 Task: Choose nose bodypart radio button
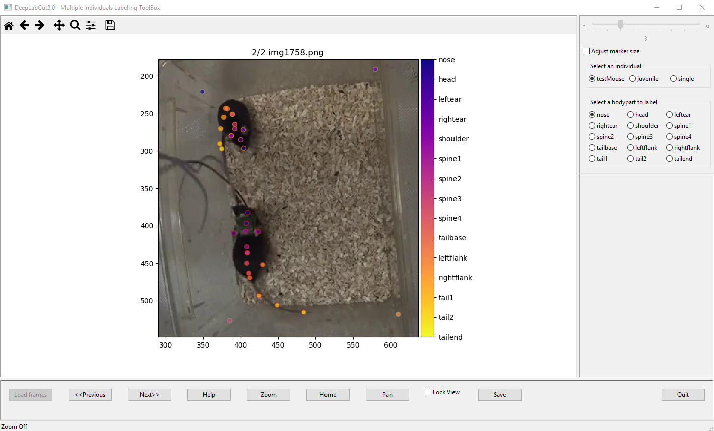click(x=592, y=115)
